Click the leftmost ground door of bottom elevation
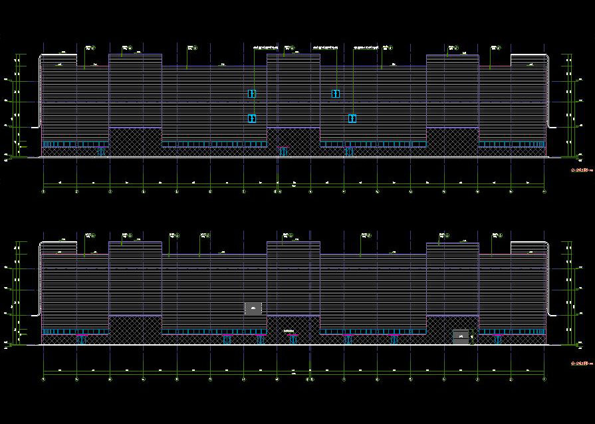 pos(82,340)
